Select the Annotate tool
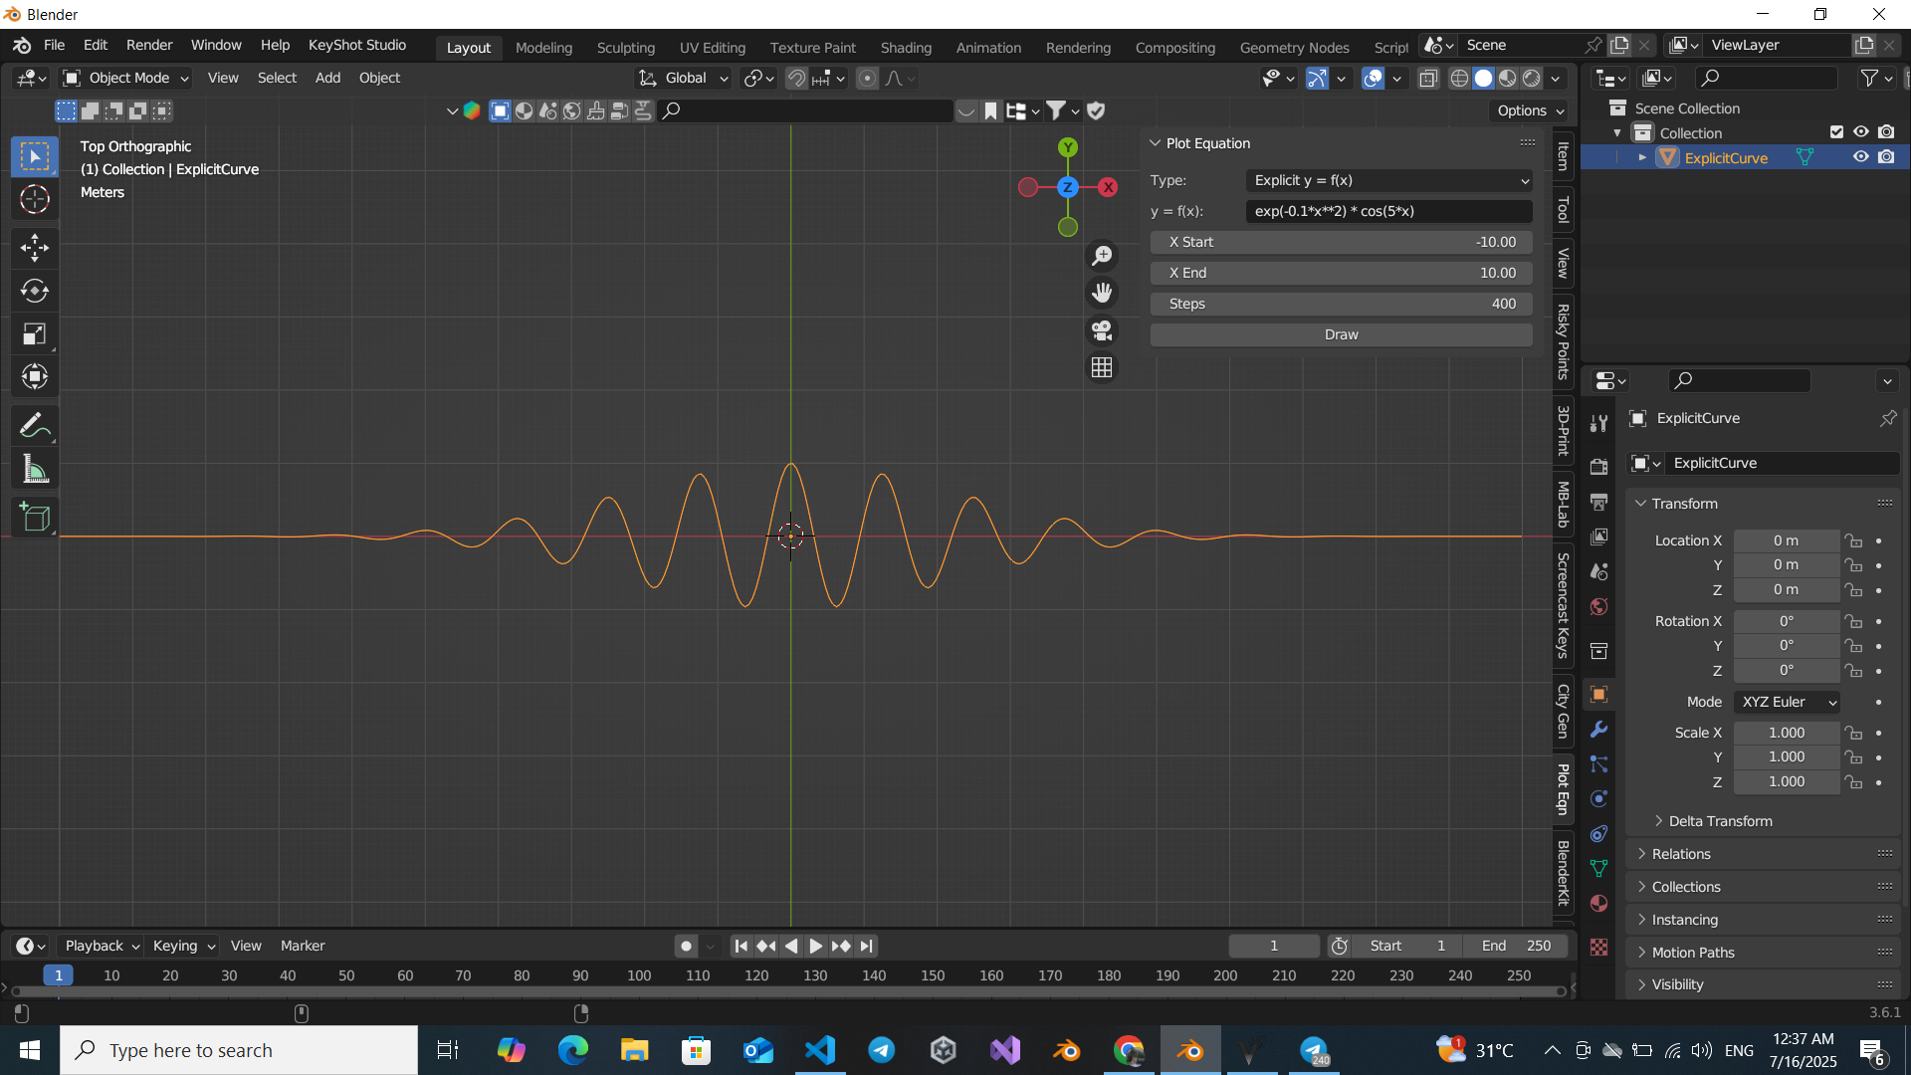 point(35,425)
